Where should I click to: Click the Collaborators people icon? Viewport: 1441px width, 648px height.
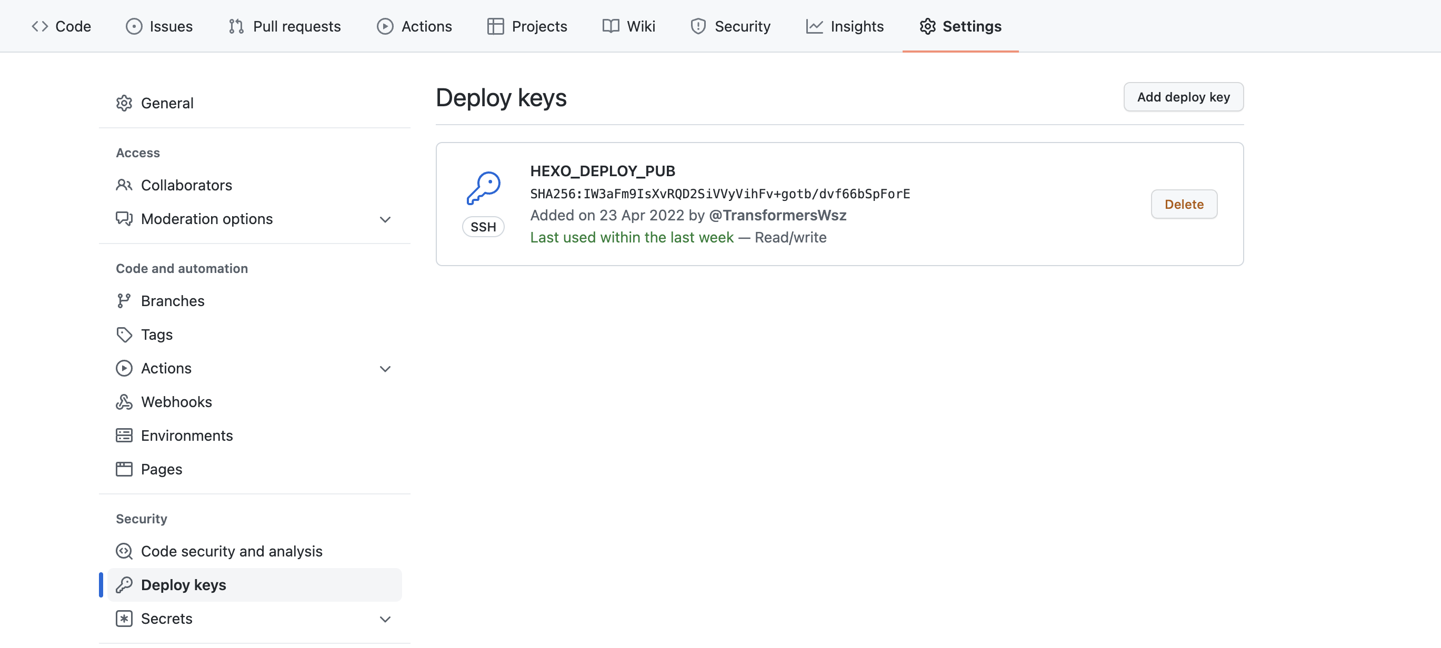124,185
